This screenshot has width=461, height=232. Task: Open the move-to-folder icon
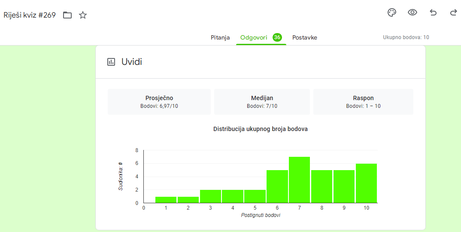[x=67, y=15]
